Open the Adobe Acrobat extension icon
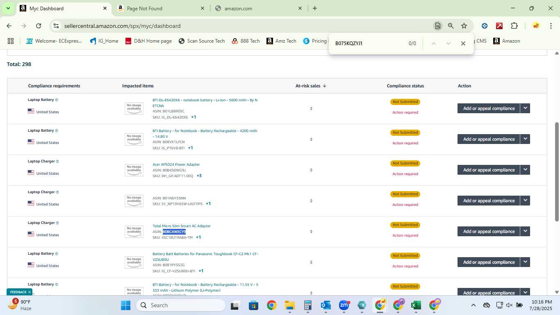 pyautogui.click(x=499, y=26)
